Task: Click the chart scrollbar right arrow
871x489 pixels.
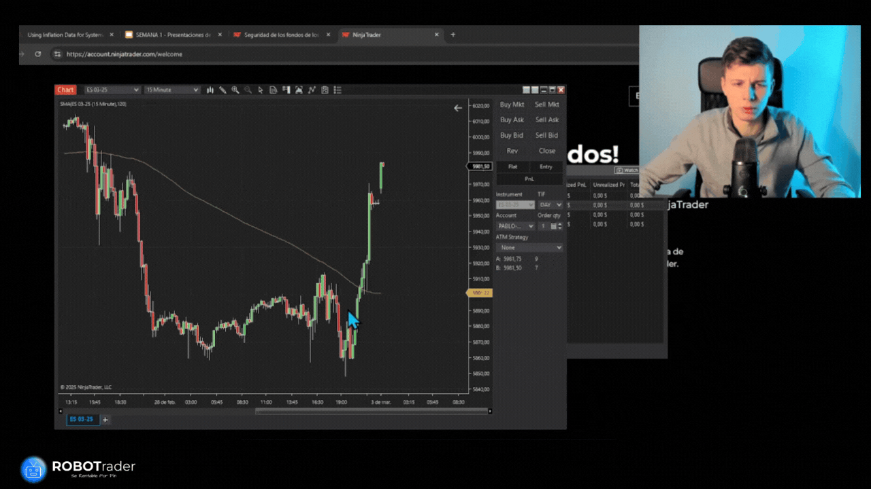Action: pos(490,411)
